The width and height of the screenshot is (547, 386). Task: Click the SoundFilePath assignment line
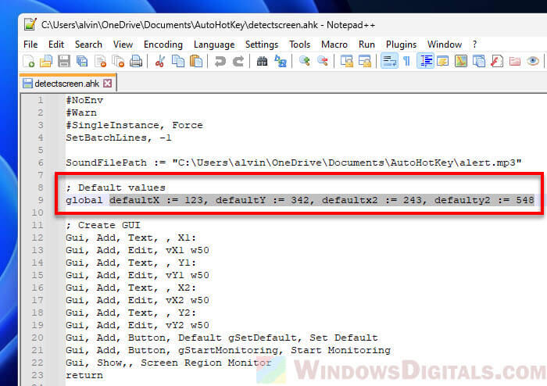294,163
